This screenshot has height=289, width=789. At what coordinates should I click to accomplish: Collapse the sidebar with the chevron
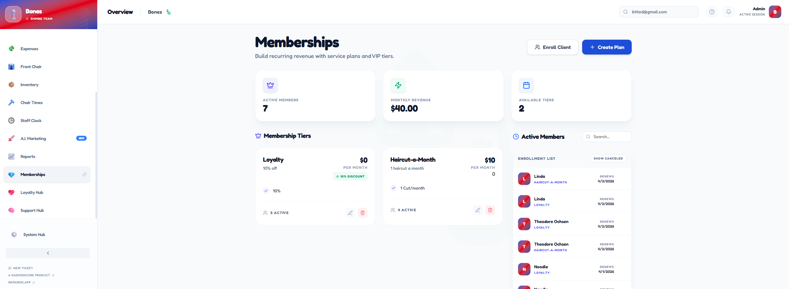coord(48,253)
